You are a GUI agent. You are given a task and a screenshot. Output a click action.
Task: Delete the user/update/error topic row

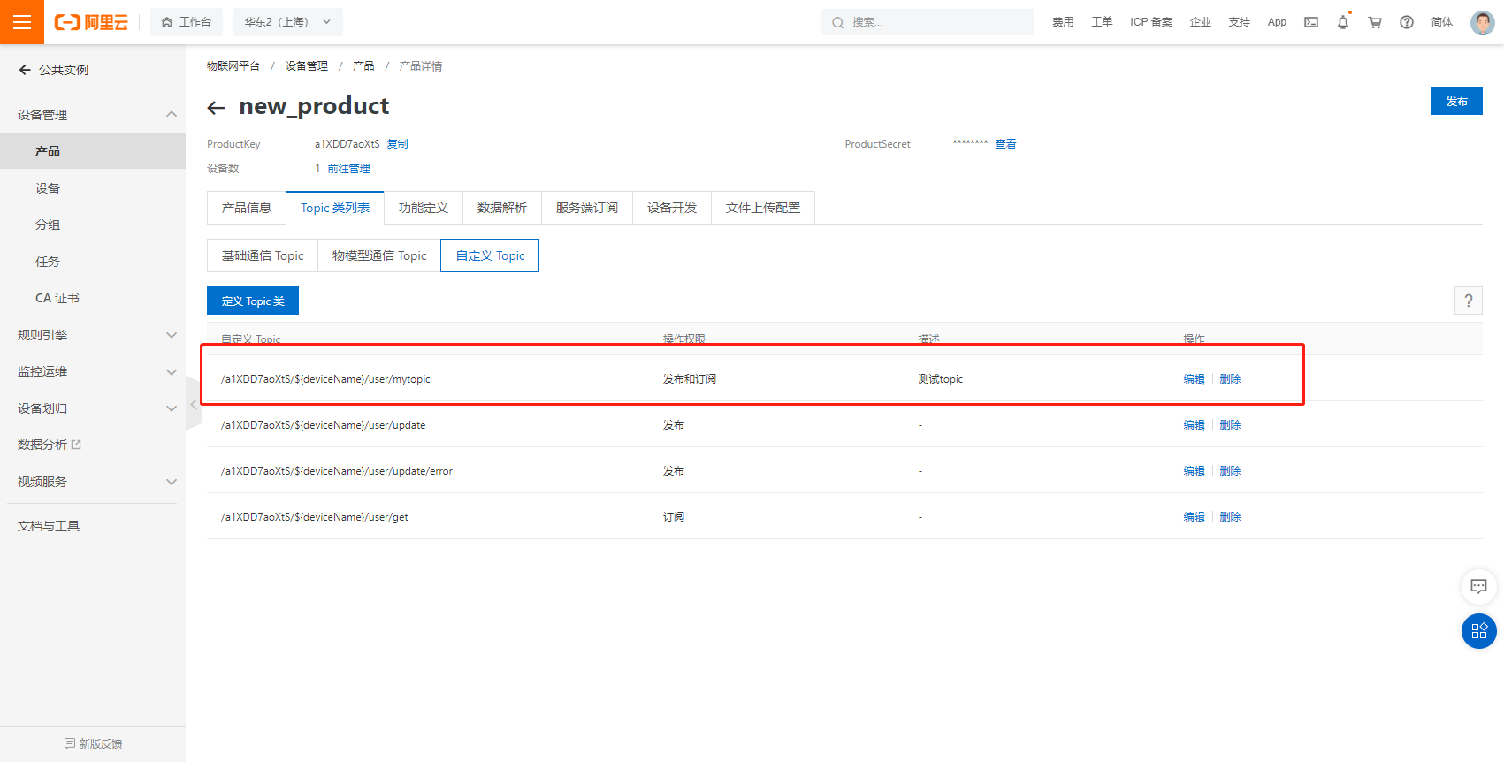coord(1231,471)
